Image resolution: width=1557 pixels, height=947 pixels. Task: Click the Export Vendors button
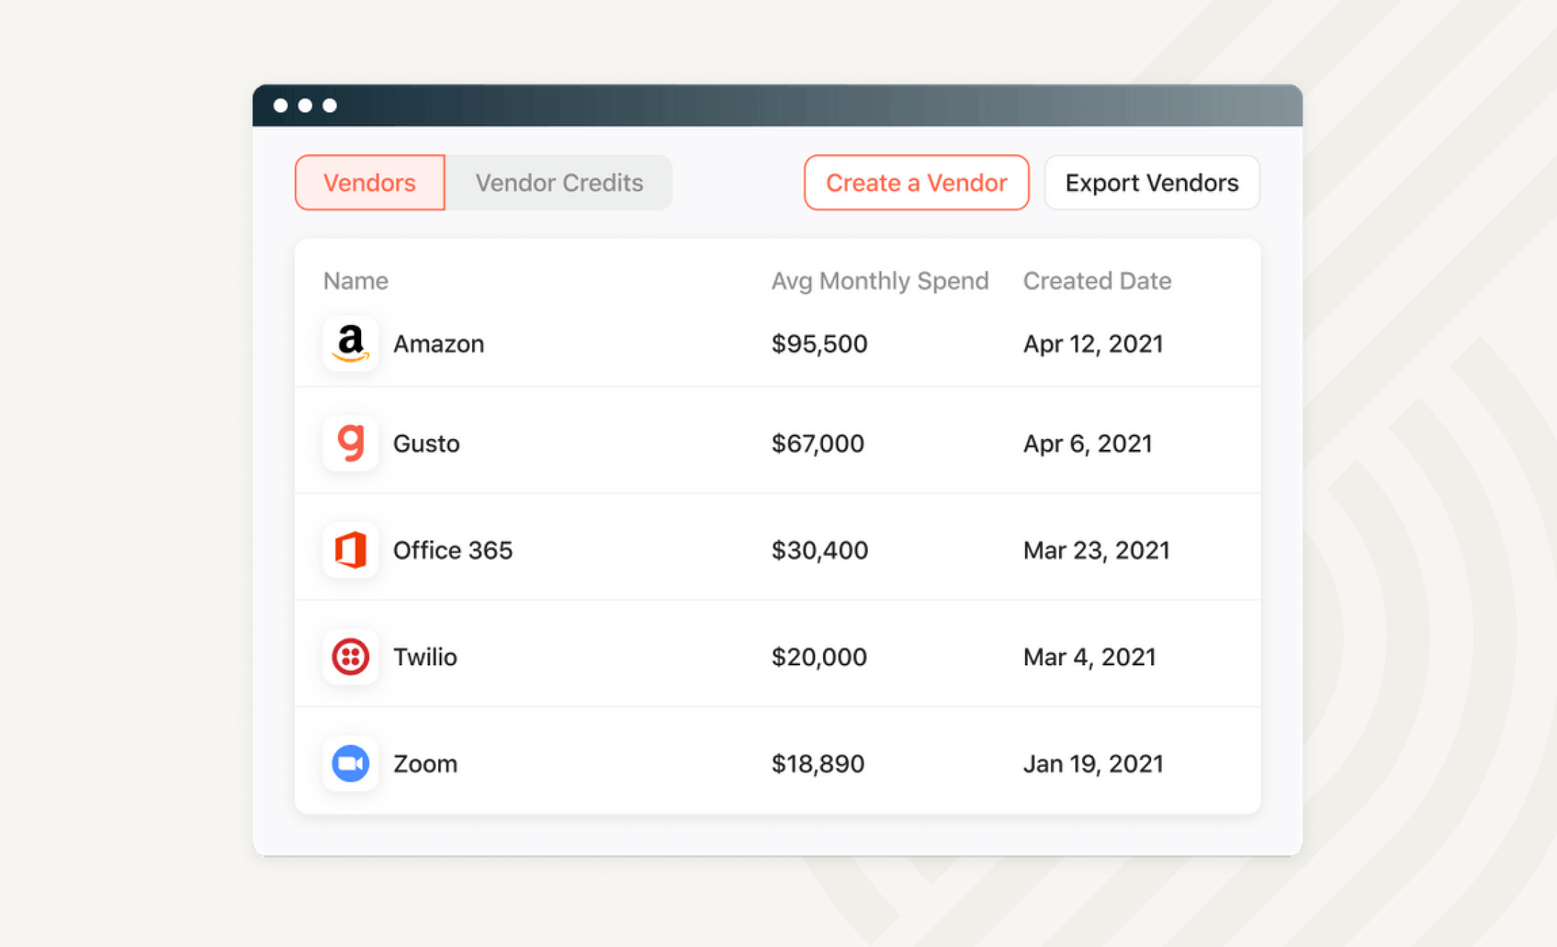click(1152, 182)
